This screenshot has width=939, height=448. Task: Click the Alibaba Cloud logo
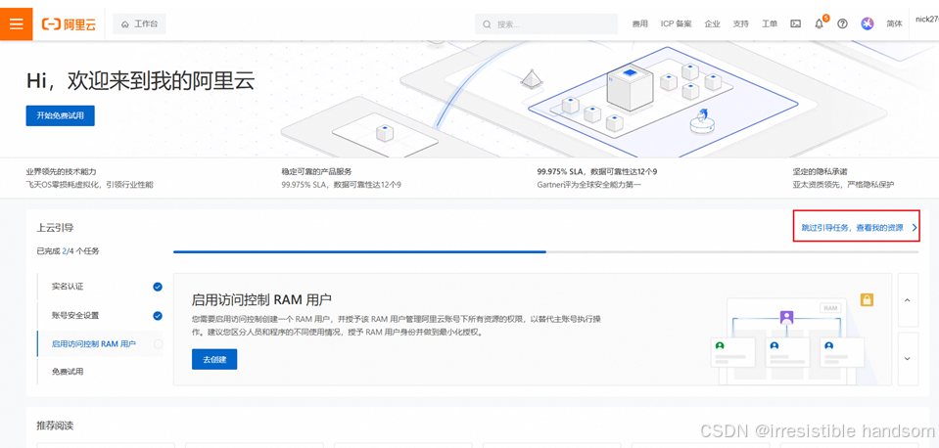click(x=69, y=23)
